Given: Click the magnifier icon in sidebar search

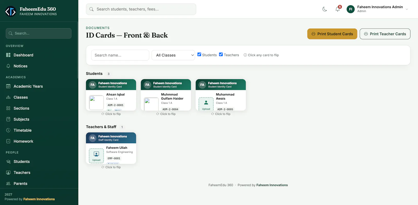Looking at the screenshot, I should 11,33.
